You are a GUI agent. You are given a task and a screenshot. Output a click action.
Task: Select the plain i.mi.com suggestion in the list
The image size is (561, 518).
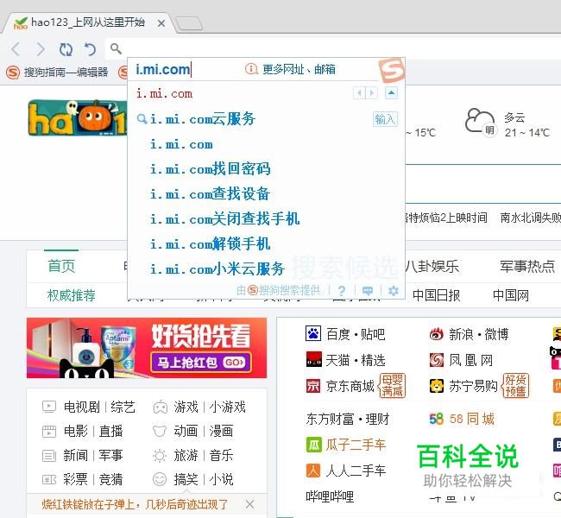click(181, 144)
